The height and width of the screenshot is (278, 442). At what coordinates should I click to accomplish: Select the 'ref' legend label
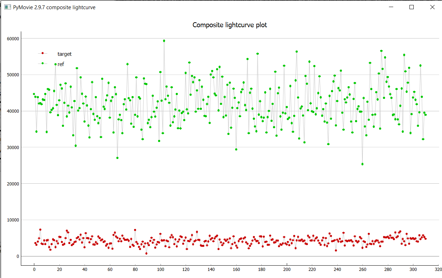(x=61, y=64)
